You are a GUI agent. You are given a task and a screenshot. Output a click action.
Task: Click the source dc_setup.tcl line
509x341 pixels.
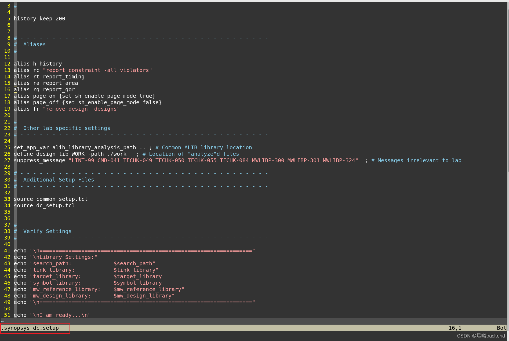click(44, 205)
